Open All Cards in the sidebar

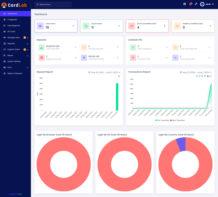[x=16, y=32]
